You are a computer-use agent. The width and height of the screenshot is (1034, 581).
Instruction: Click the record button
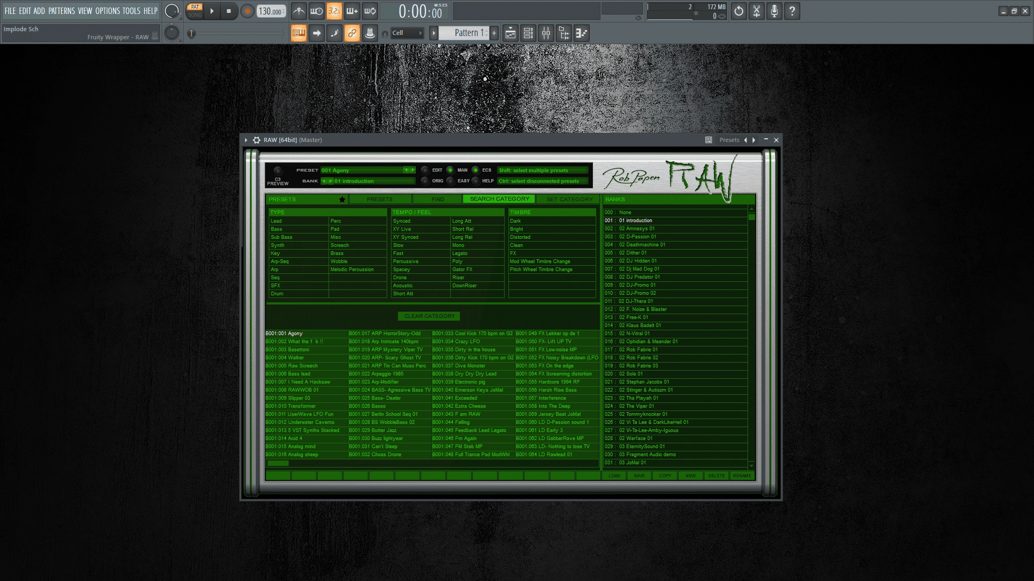click(x=247, y=11)
